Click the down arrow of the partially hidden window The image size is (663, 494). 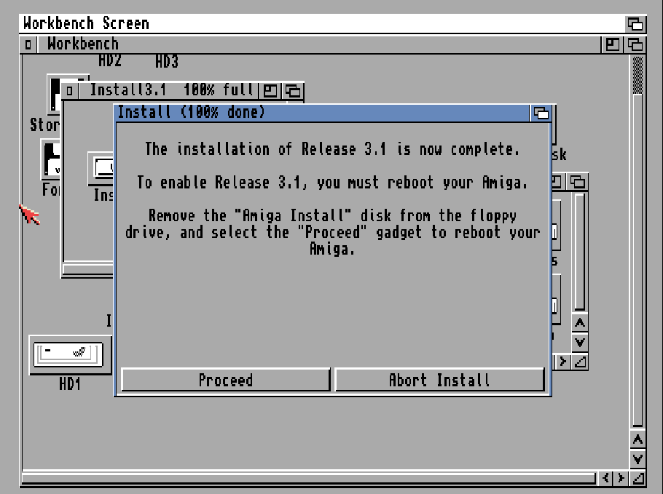580,342
